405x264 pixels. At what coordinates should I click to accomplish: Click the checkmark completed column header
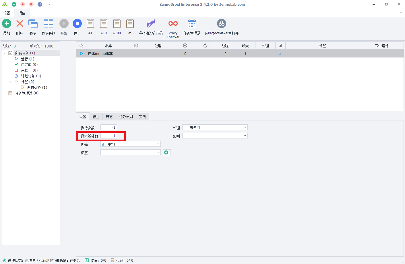(x=185, y=46)
